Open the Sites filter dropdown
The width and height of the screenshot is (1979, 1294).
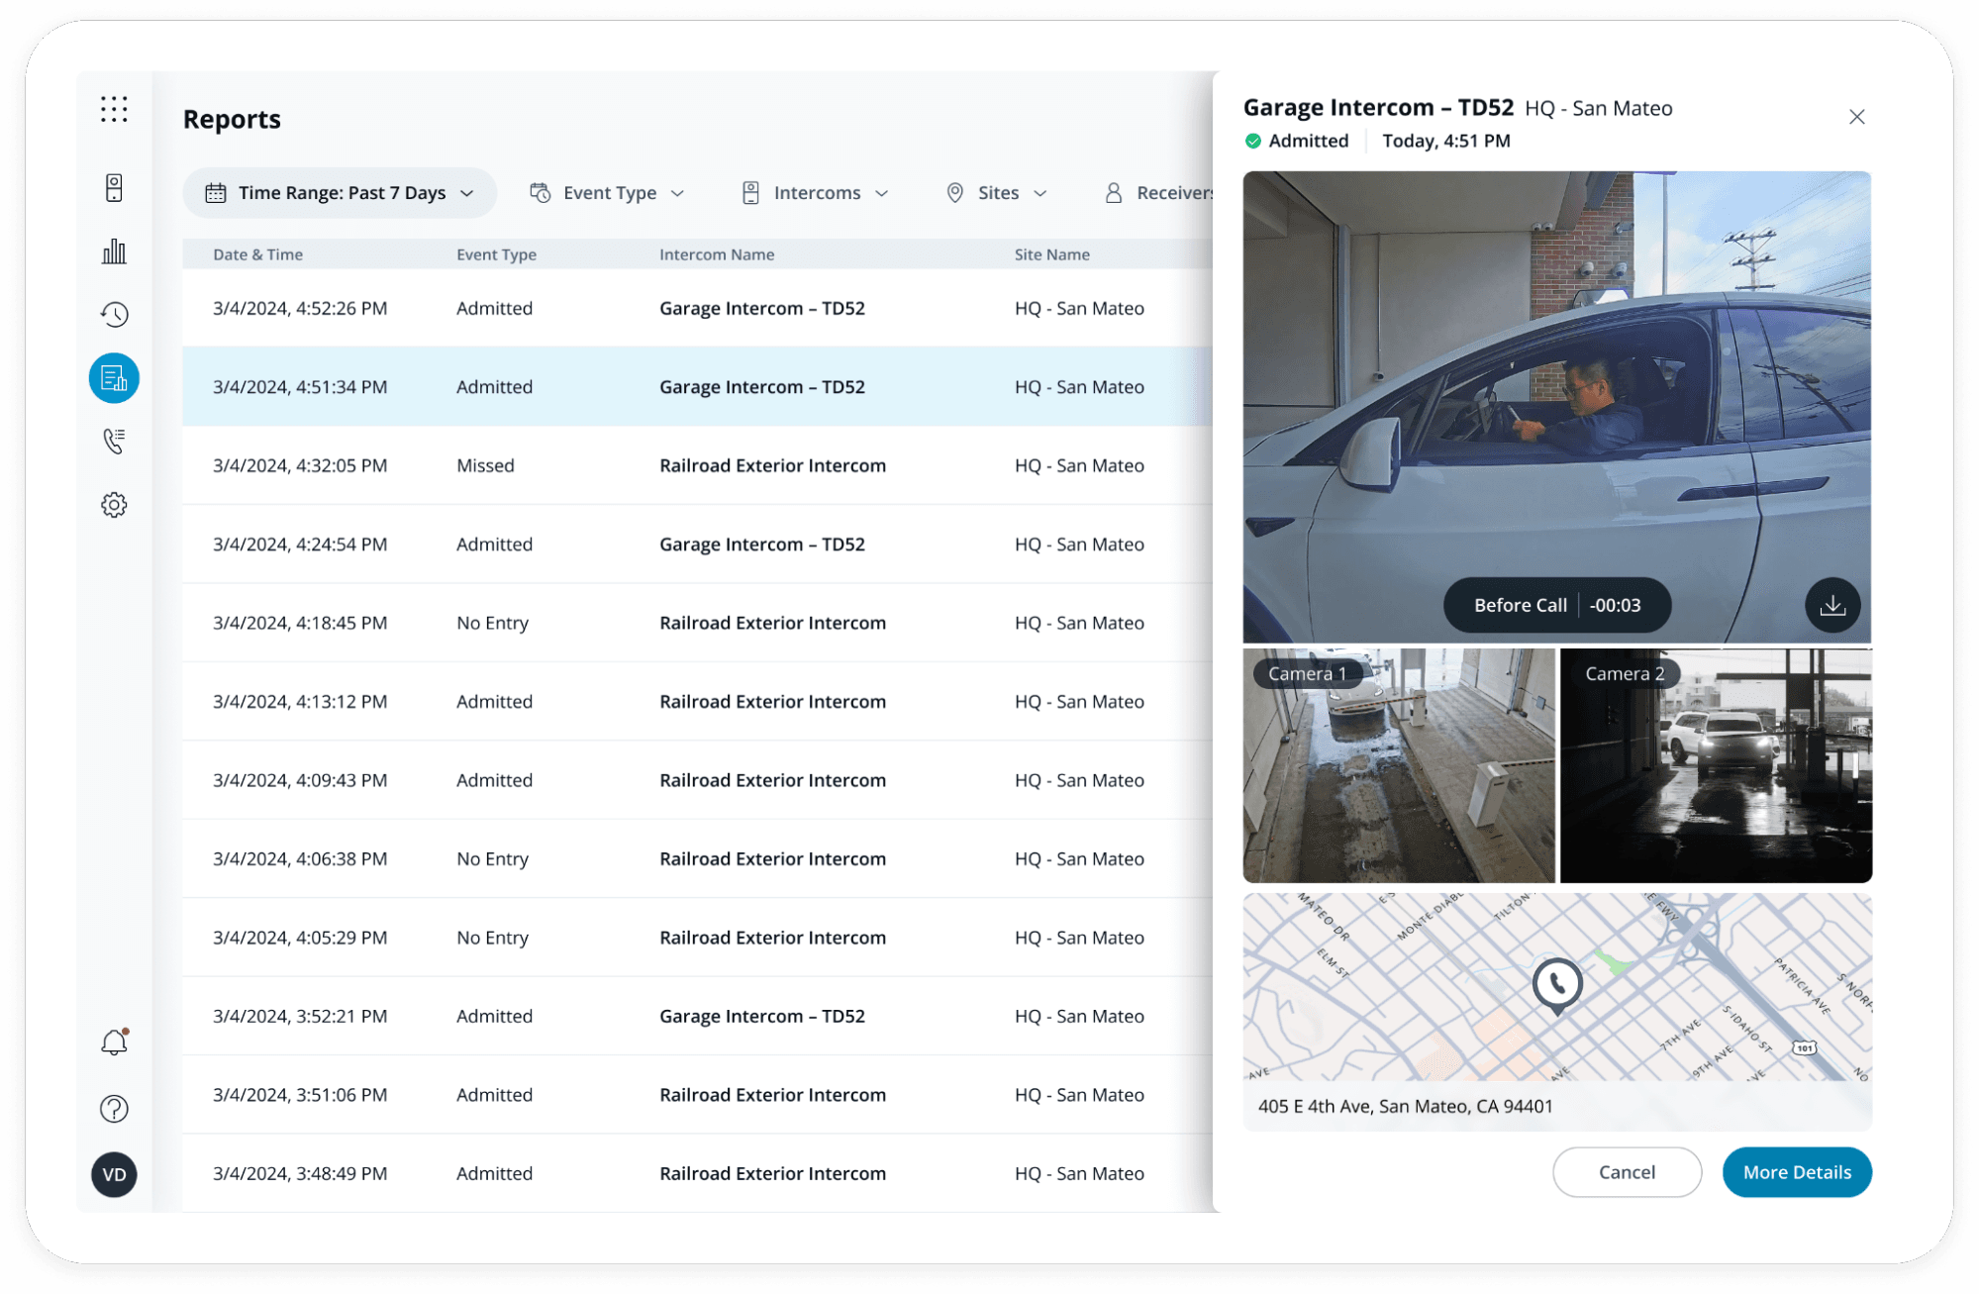(995, 192)
